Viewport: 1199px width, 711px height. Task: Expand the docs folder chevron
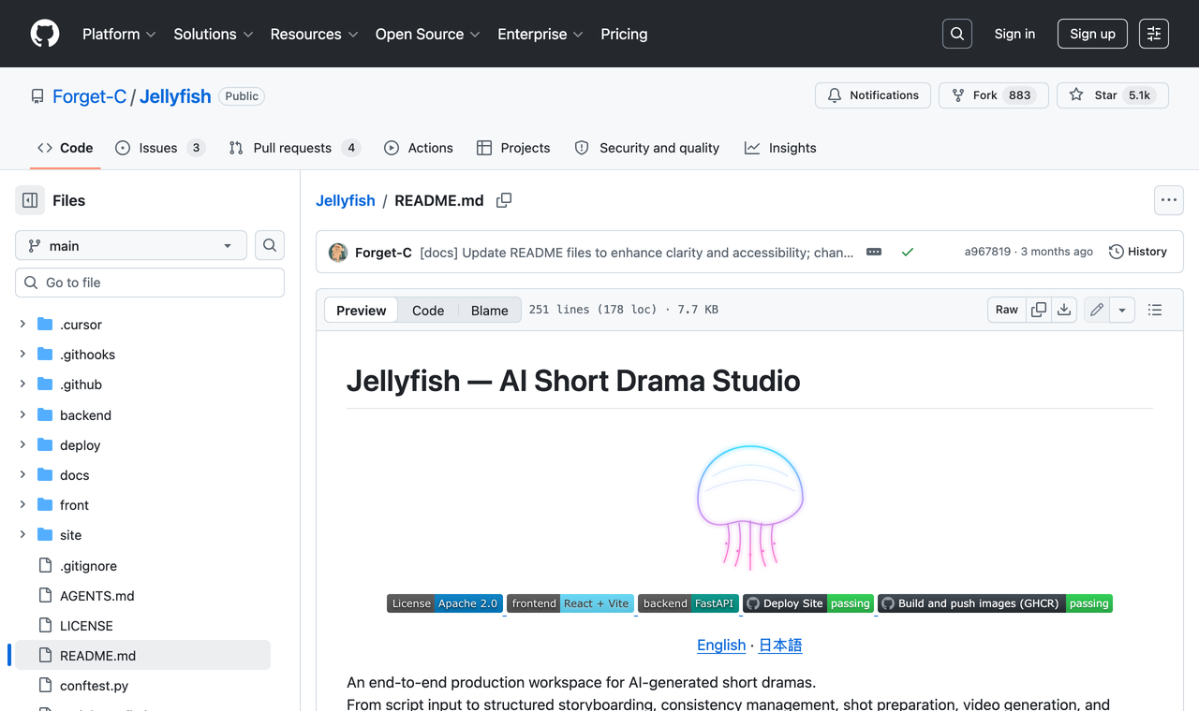22,475
